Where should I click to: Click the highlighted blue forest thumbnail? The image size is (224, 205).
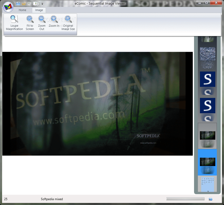(x=207, y=162)
